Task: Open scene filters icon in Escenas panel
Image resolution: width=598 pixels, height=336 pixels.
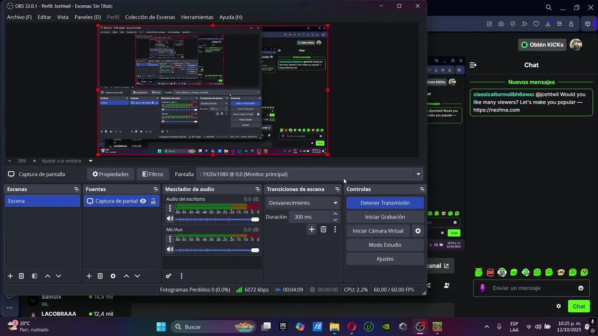Action: [35, 276]
